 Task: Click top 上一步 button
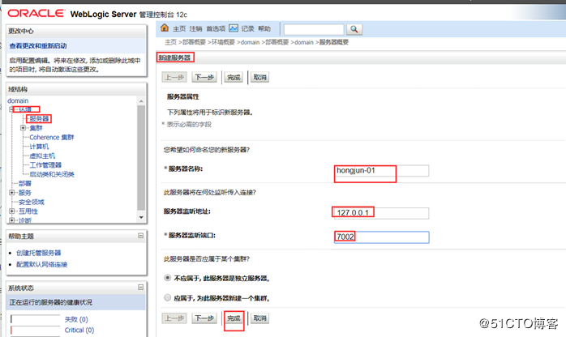[174, 77]
